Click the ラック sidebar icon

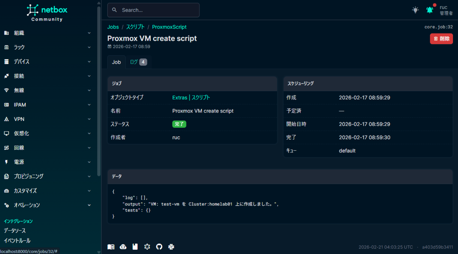[6, 47]
